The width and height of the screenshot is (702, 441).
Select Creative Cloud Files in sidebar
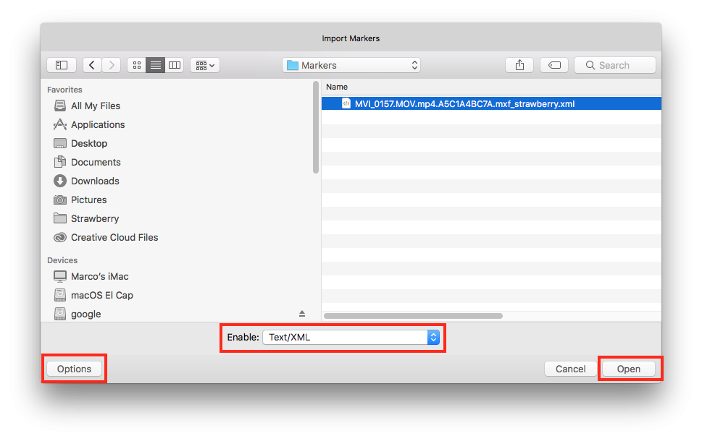tap(114, 237)
